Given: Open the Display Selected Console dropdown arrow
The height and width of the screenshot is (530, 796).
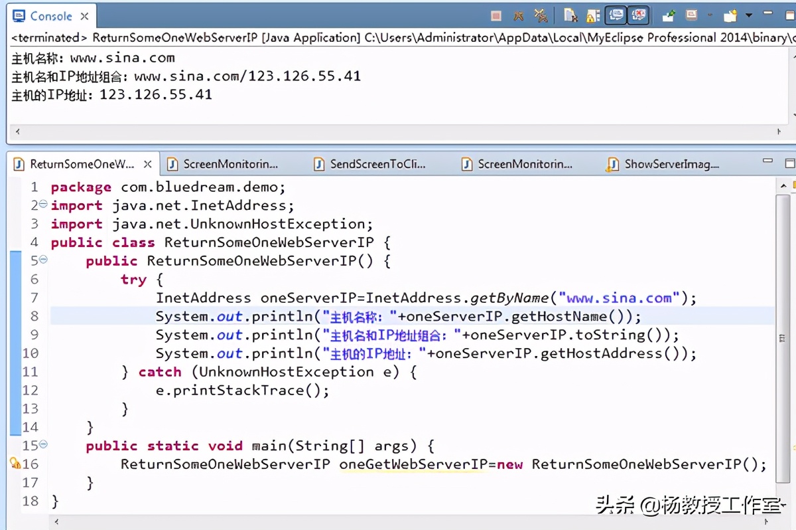Looking at the screenshot, I should 709,15.
